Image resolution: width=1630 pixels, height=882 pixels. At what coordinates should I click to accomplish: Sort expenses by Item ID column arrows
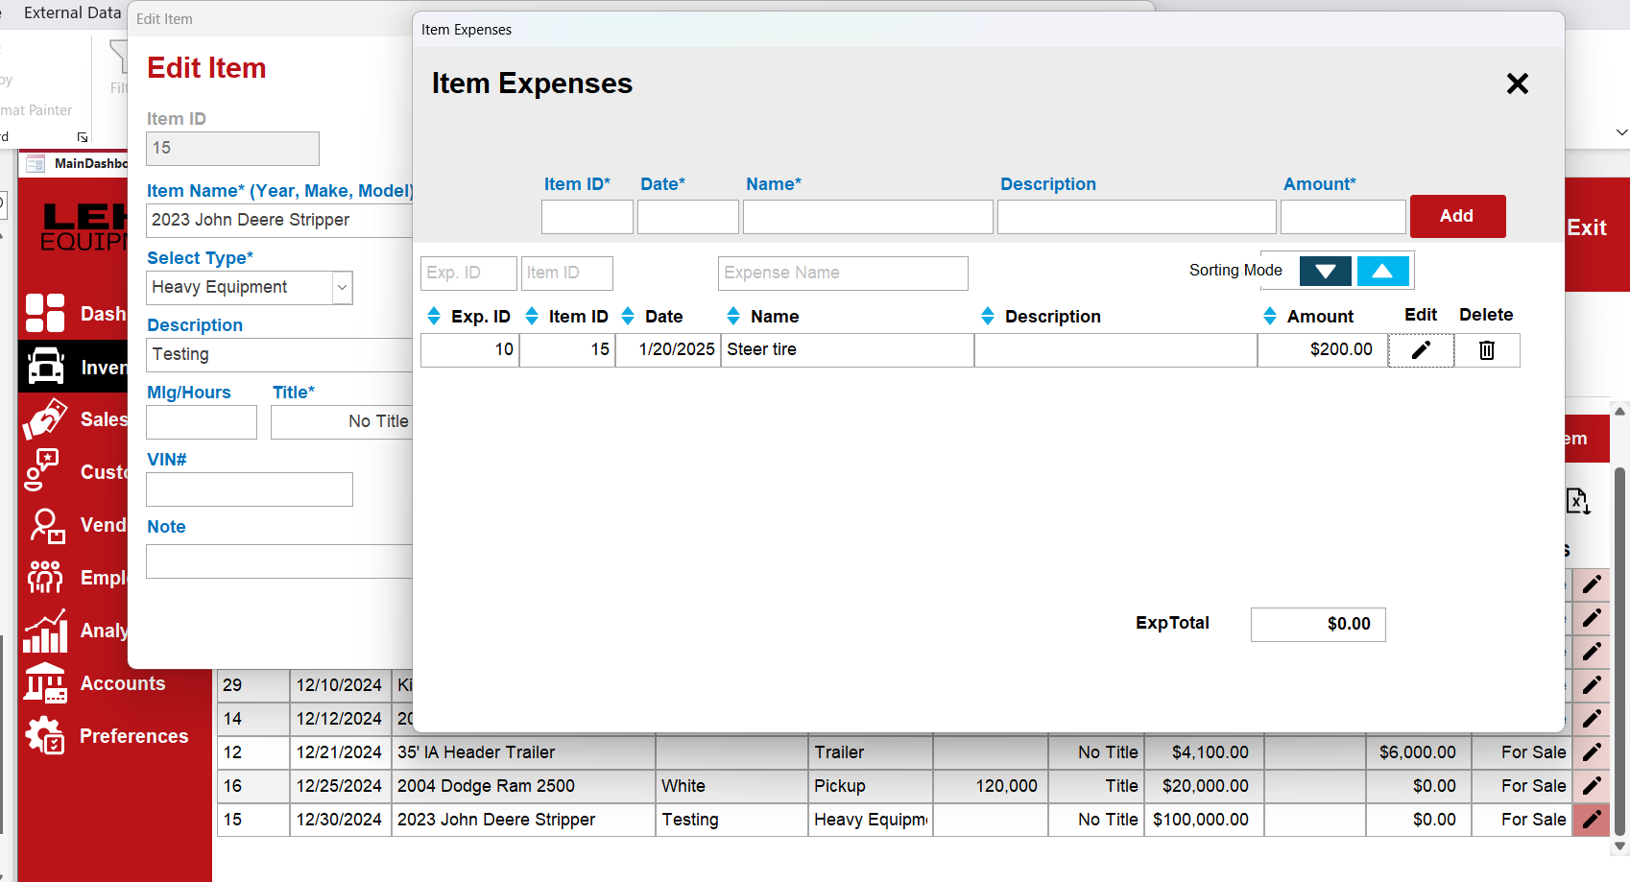click(532, 316)
